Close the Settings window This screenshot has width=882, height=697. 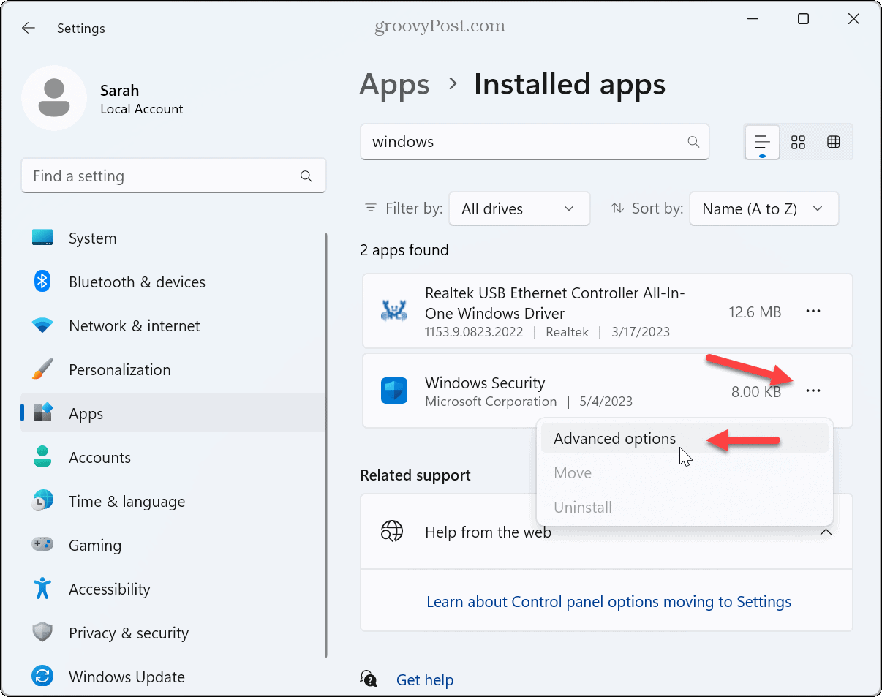853,20
